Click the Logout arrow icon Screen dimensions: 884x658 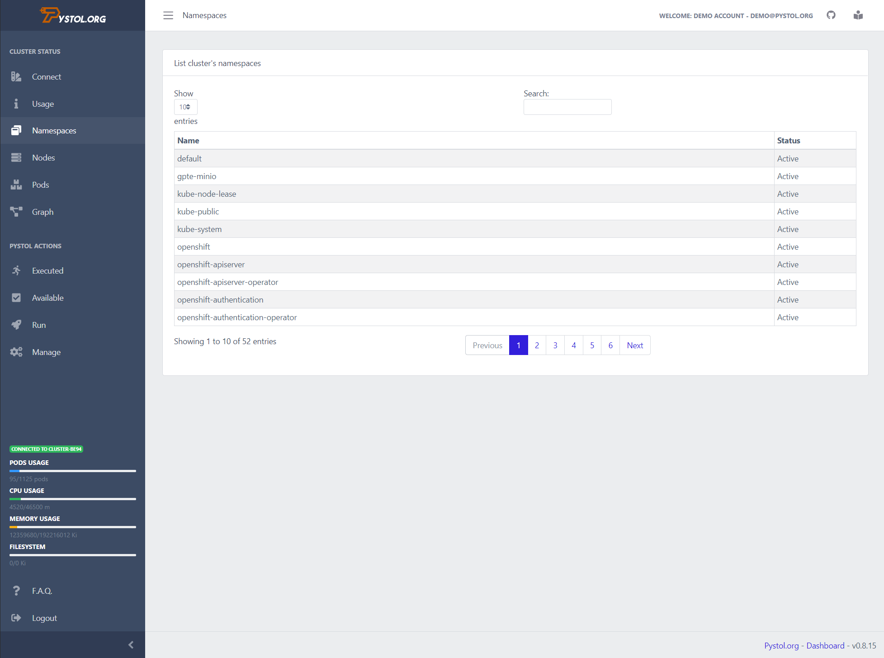[16, 618]
